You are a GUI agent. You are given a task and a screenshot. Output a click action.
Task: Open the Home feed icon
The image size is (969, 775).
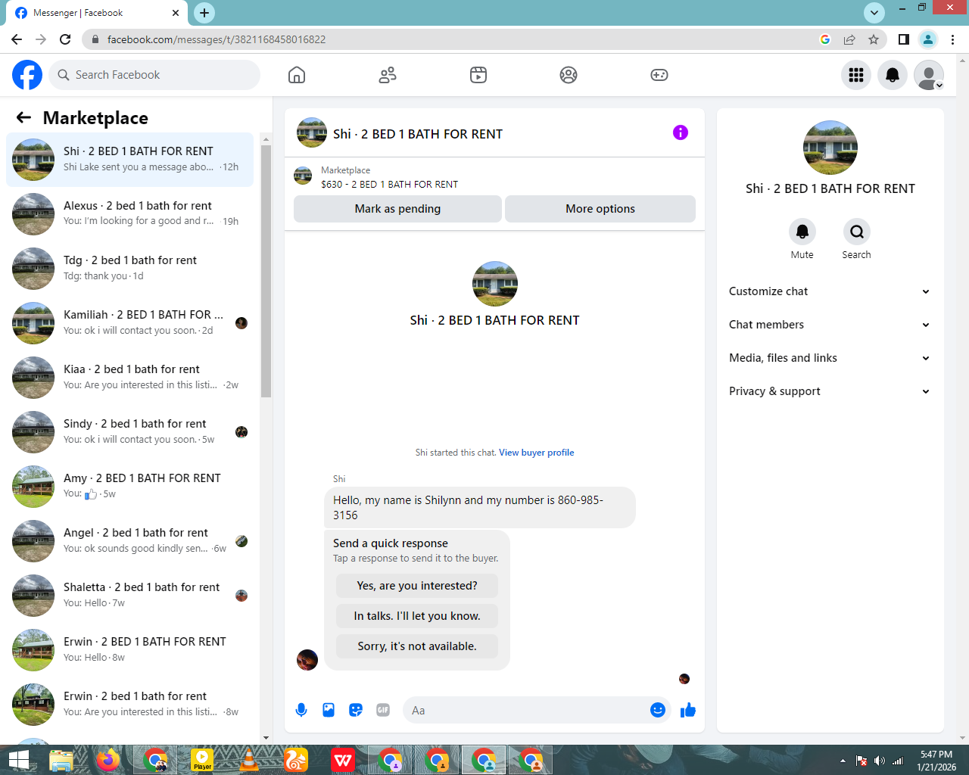pos(297,75)
